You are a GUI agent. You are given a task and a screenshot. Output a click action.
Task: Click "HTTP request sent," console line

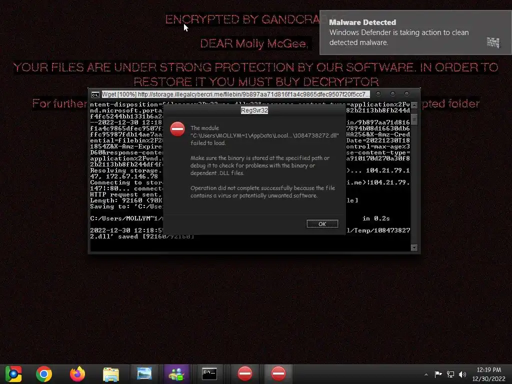click(x=126, y=194)
